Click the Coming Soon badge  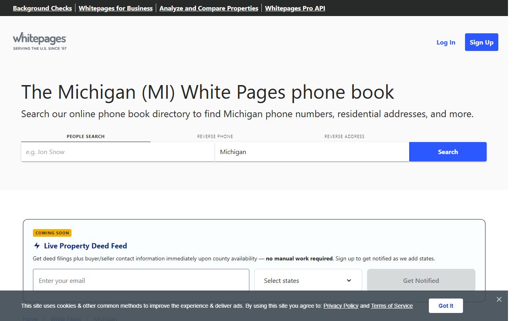pyautogui.click(x=52, y=233)
